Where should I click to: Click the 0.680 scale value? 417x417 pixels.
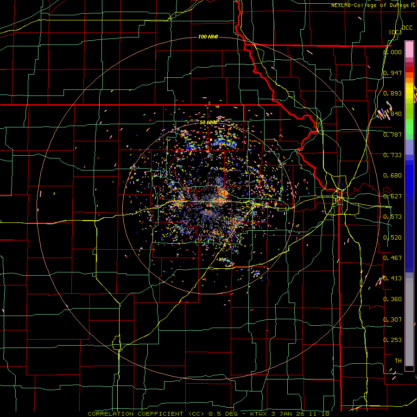click(392, 176)
